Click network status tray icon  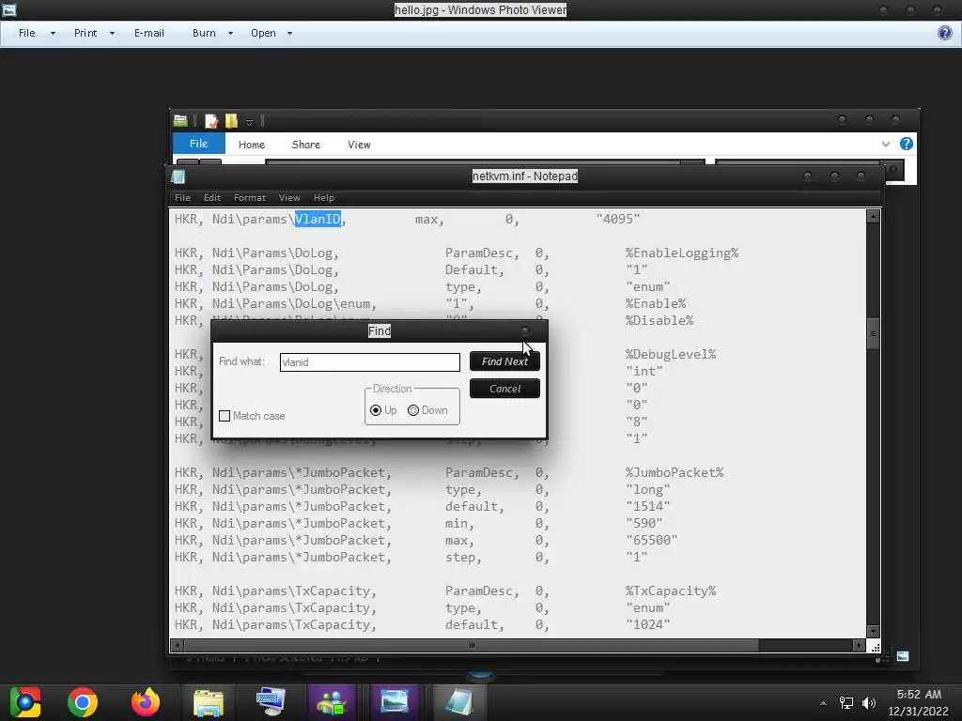coord(846,702)
